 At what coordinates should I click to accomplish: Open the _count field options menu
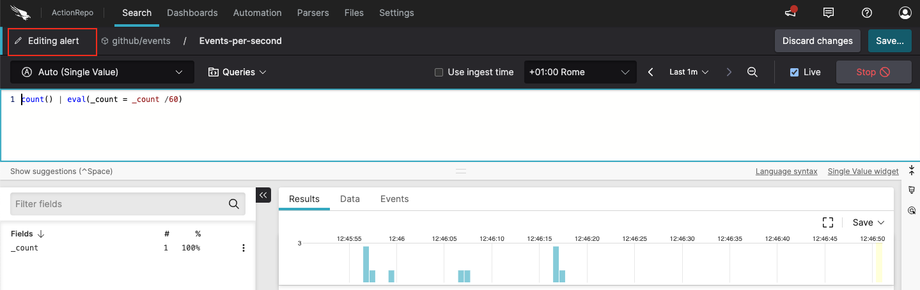(x=243, y=248)
